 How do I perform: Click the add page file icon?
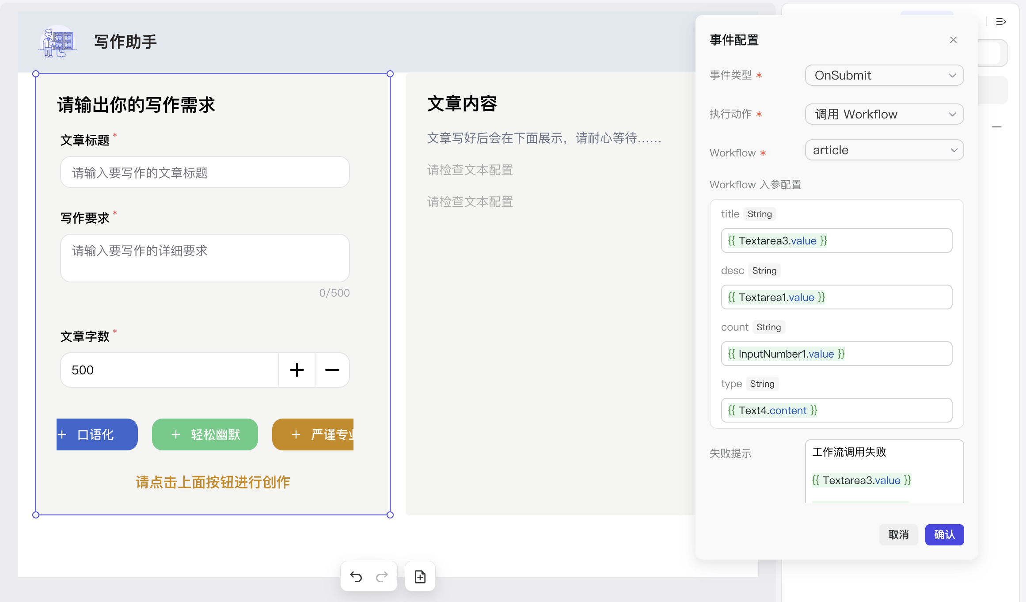(420, 577)
